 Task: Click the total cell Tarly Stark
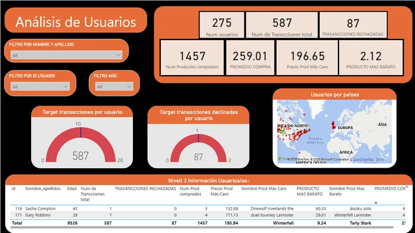361,223
